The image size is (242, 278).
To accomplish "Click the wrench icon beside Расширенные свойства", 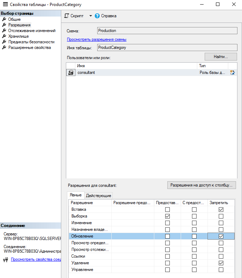I will click(4, 48).
